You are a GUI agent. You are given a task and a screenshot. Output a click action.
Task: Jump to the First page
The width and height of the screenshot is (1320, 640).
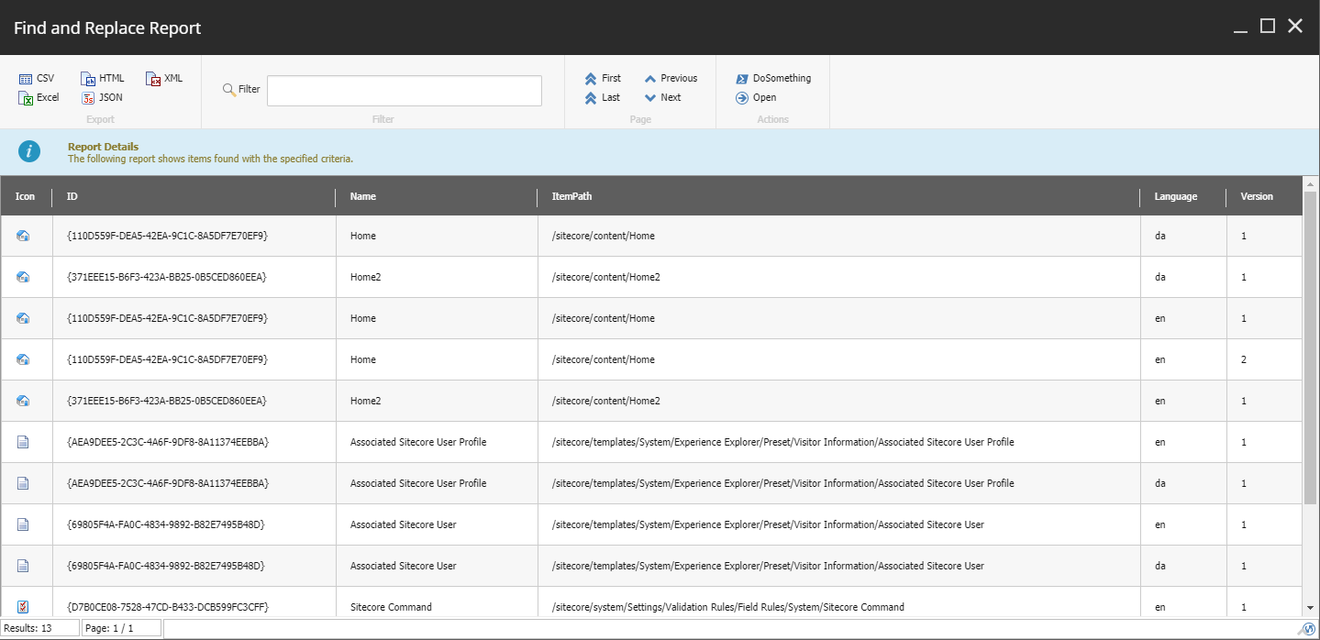pos(602,78)
